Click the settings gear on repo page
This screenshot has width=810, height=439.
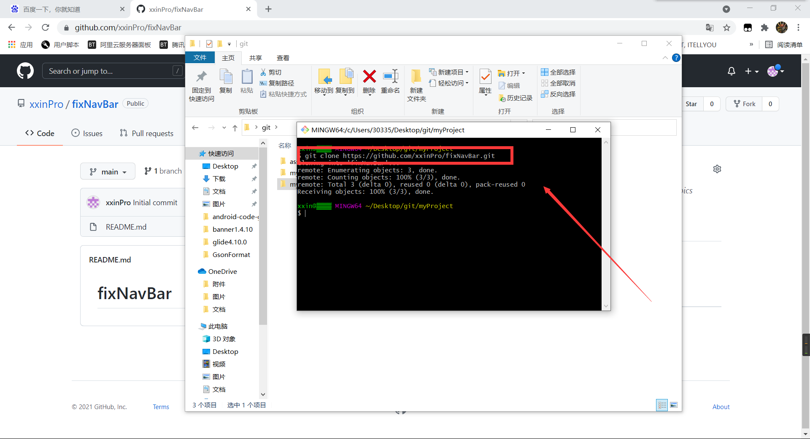pyautogui.click(x=717, y=169)
